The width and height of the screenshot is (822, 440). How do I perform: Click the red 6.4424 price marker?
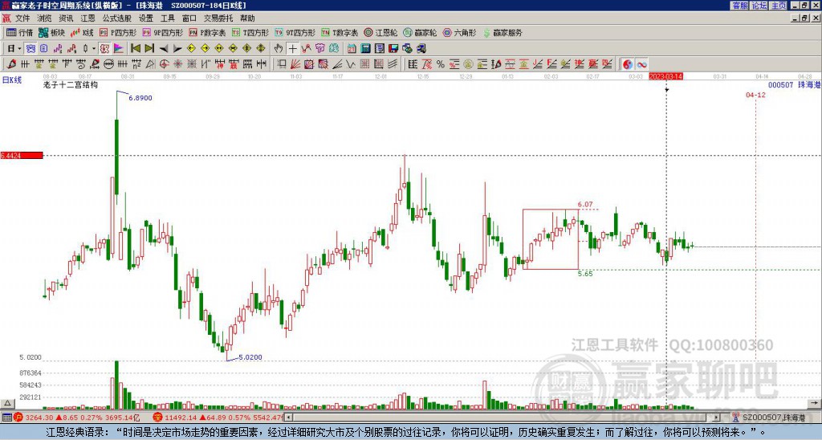point(22,156)
